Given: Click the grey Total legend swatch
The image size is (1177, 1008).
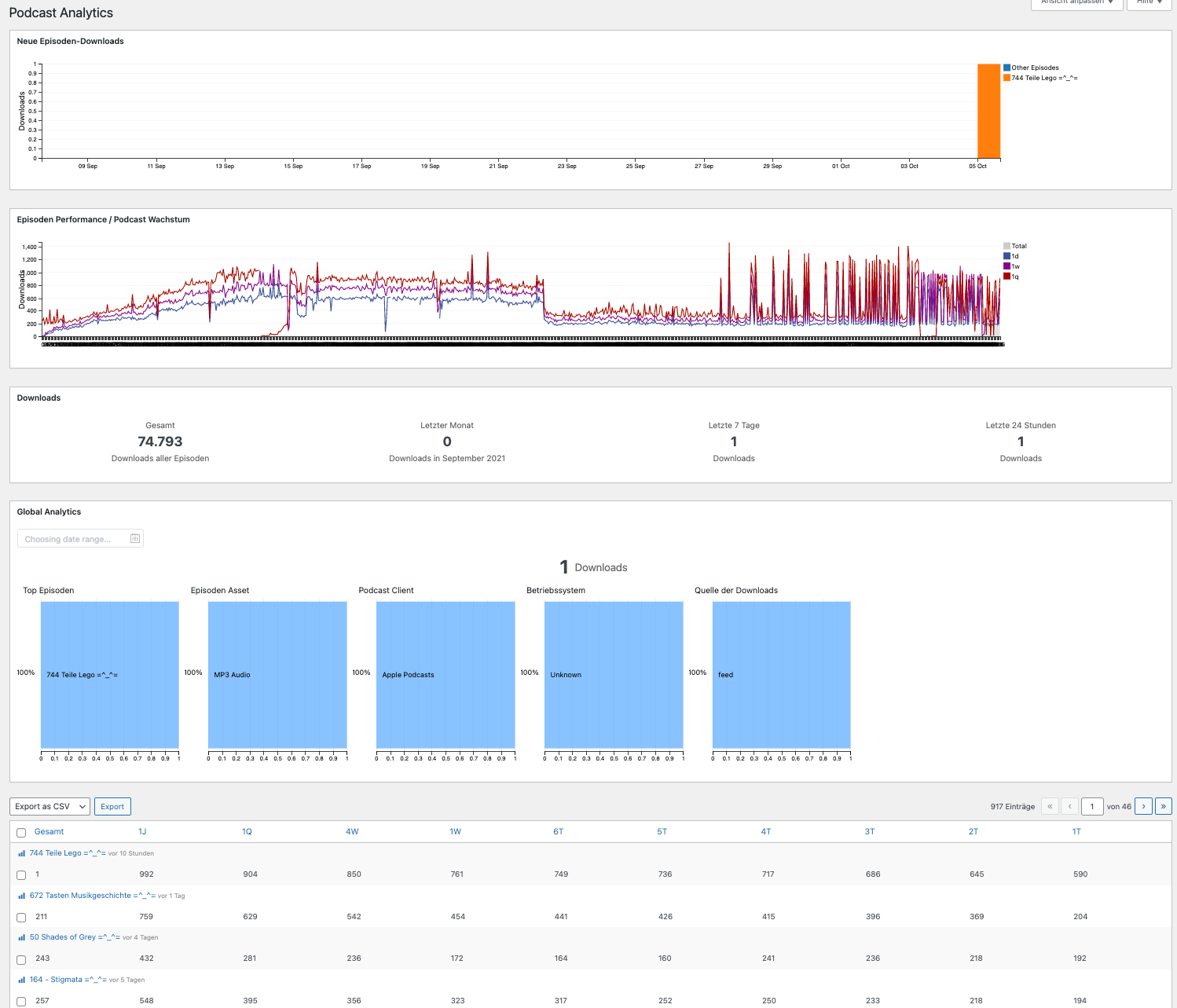Looking at the screenshot, I should (1007, 246).
